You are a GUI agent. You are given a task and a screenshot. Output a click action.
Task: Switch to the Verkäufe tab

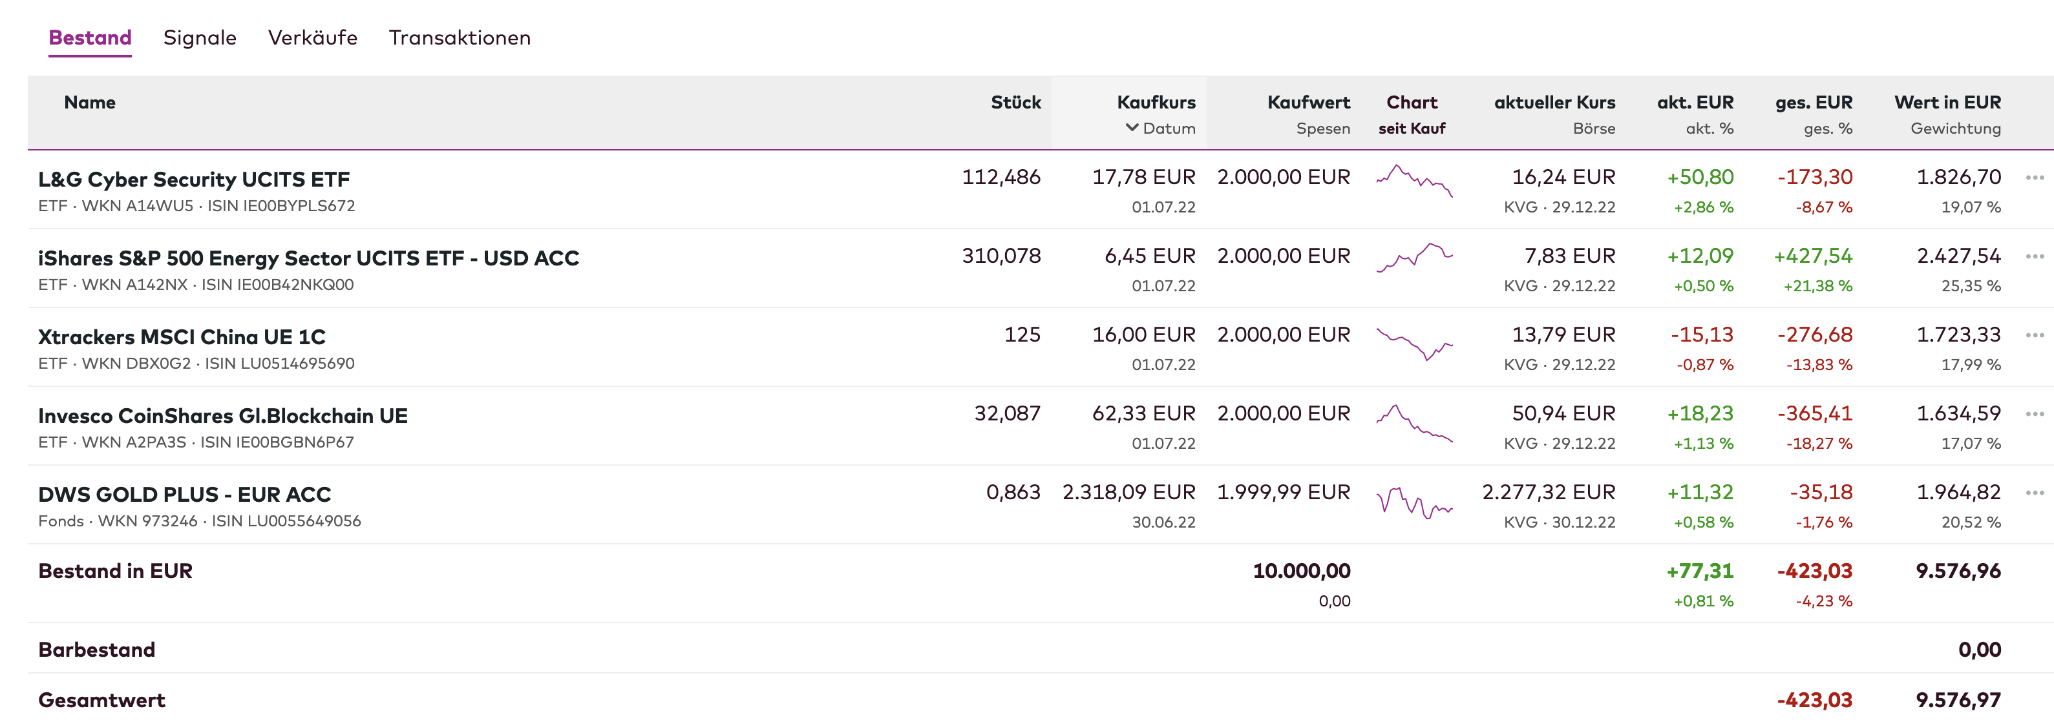coord(313,37)
